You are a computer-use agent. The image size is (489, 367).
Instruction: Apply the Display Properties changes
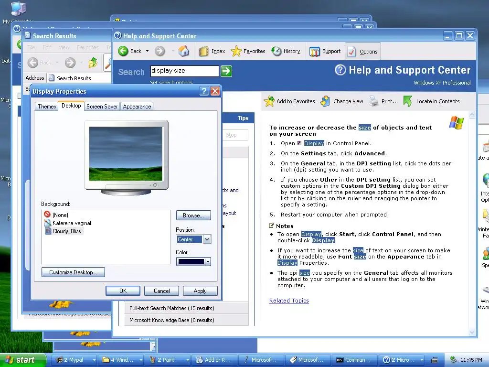(x=200, y=291)
